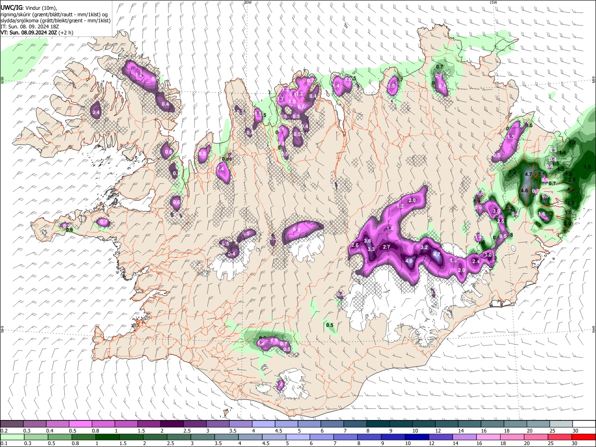Select the grey-green 2.5 swatch, rain scale
The width and height of the screenshot is (596, 447).
(178, 437)
